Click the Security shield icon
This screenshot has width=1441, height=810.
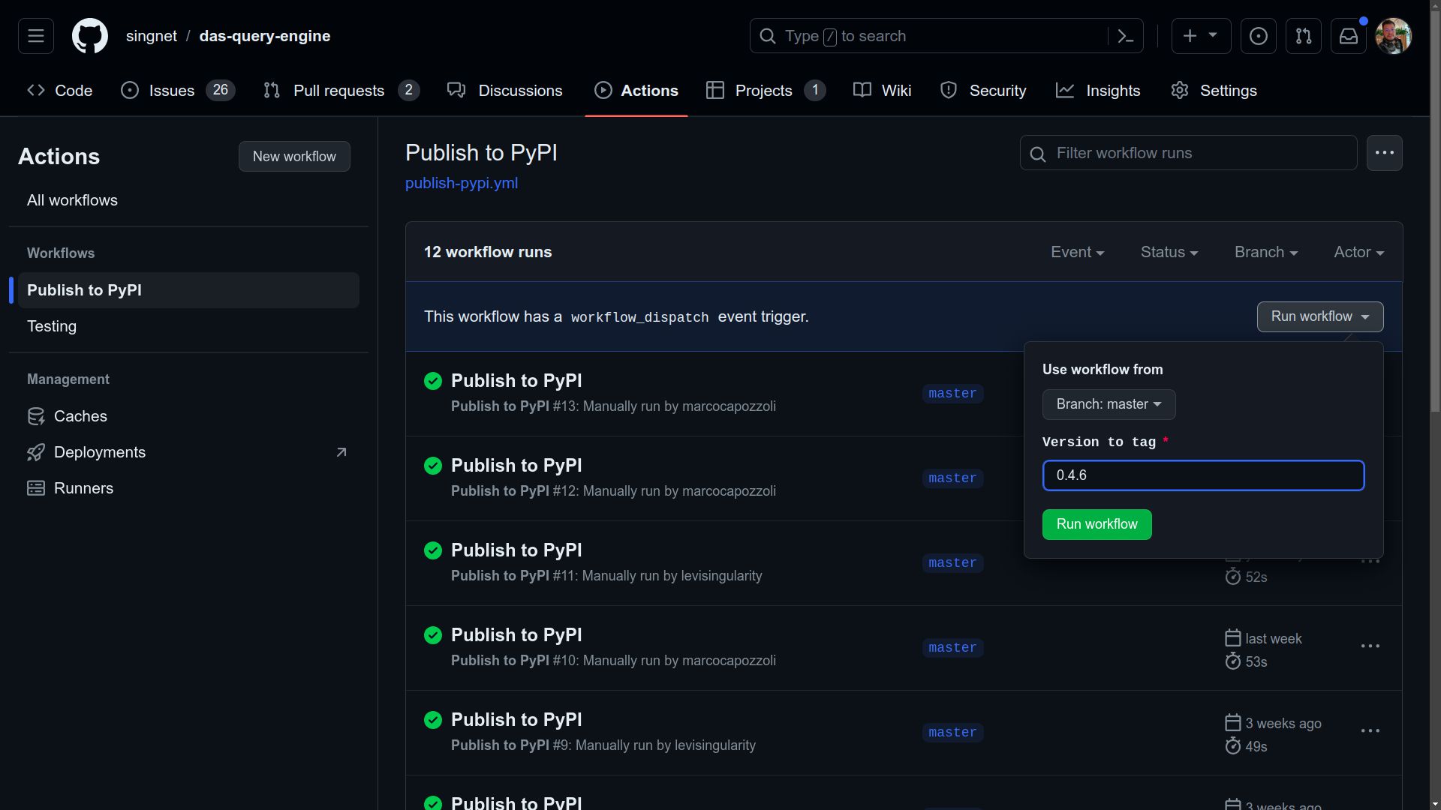click(x=948, y=91)
